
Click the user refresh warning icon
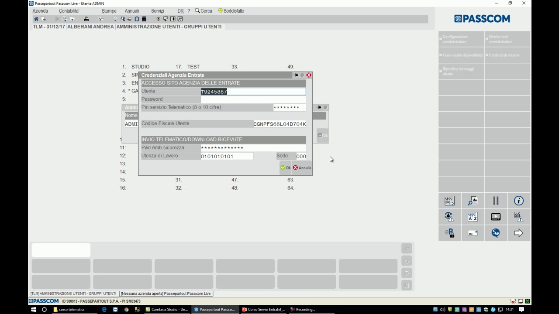click(x=449, y=217)
